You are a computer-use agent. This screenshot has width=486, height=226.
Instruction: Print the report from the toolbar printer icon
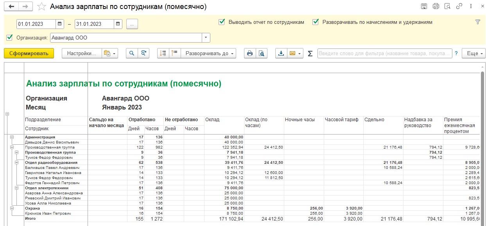click(x=249, y=54)
